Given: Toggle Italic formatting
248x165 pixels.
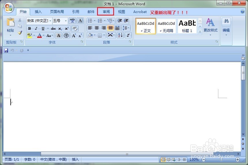Looking at the screenshot, I should pyautogui.click(x=36, y=29).
